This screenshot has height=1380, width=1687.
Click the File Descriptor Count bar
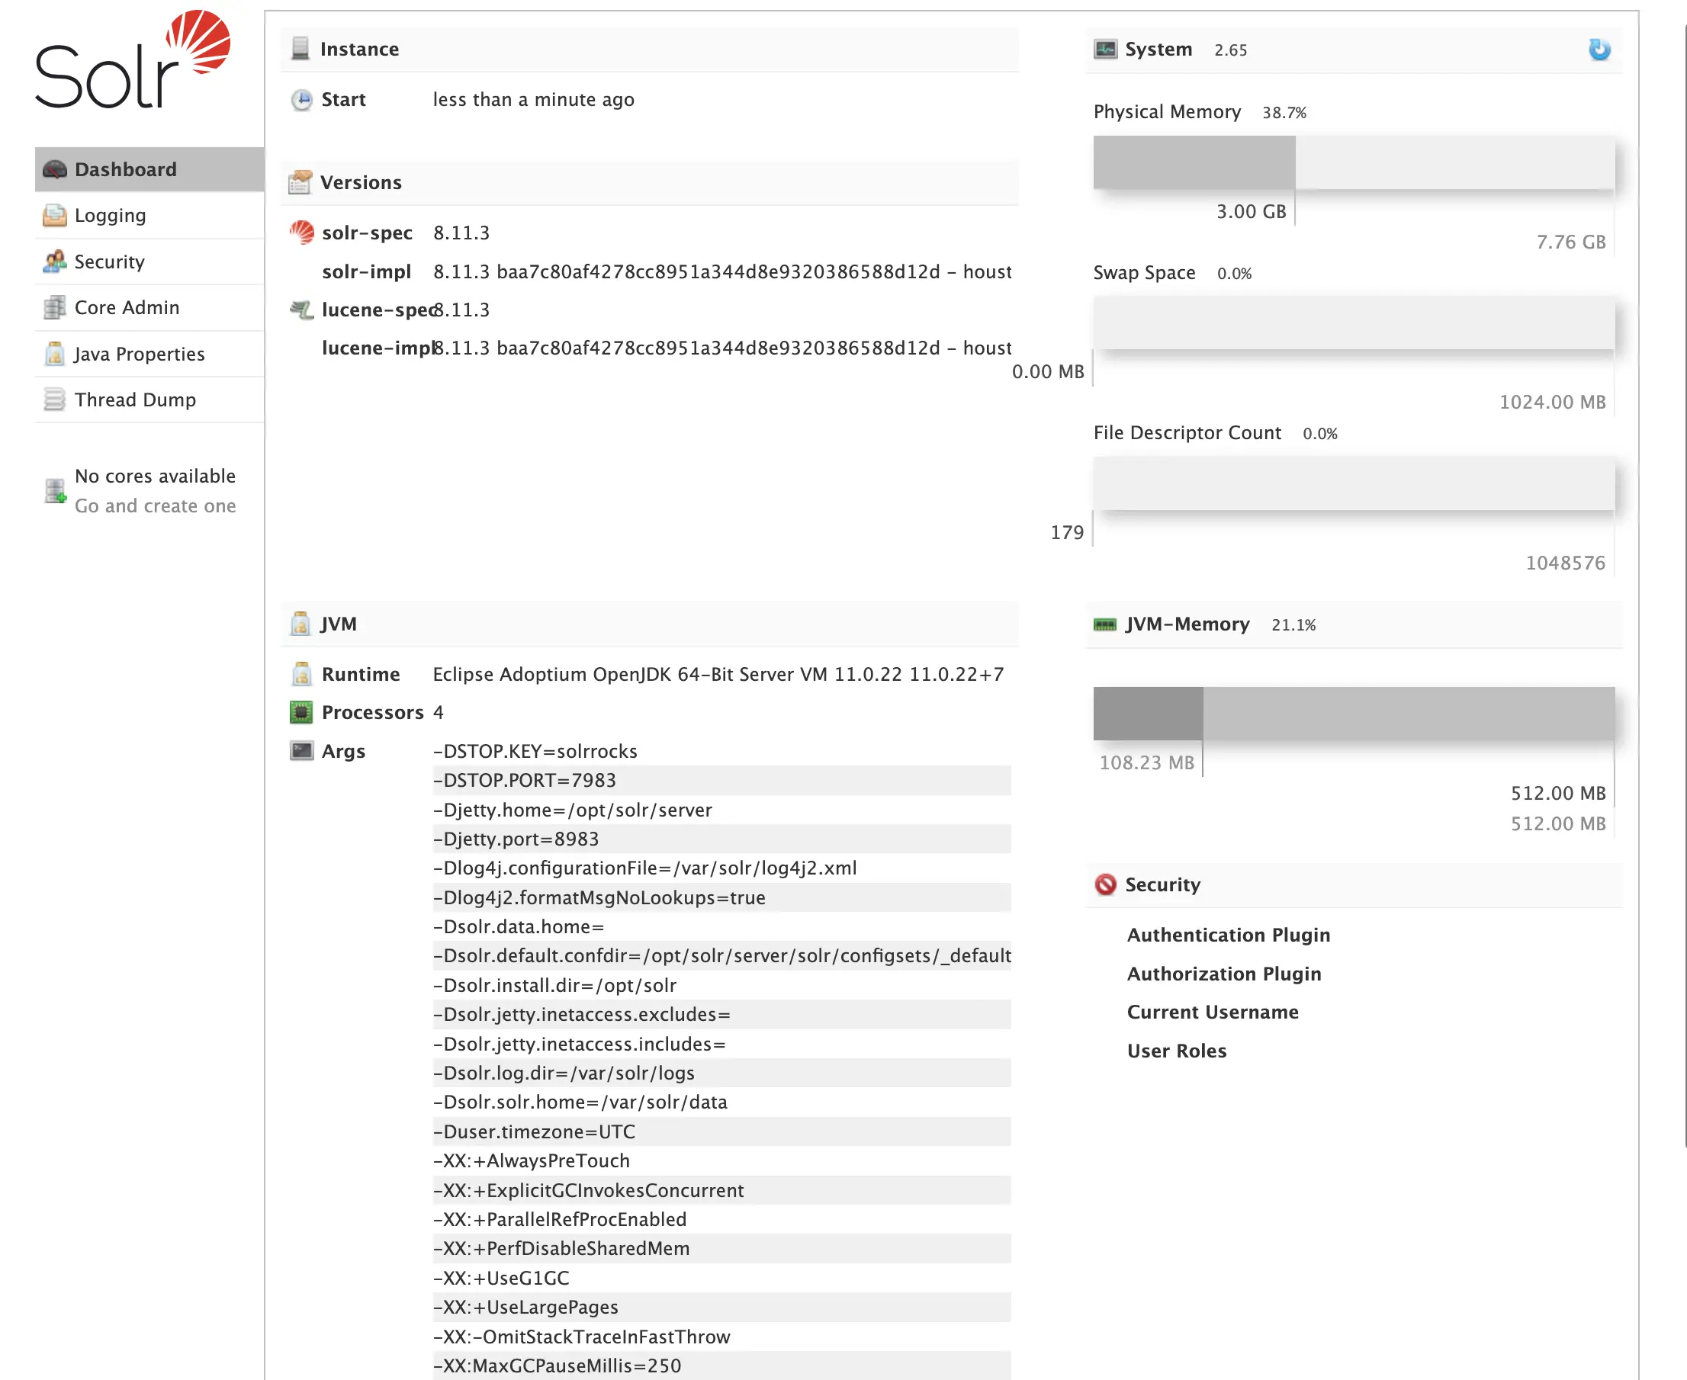pyautogui.click(x=1354, y=483)
